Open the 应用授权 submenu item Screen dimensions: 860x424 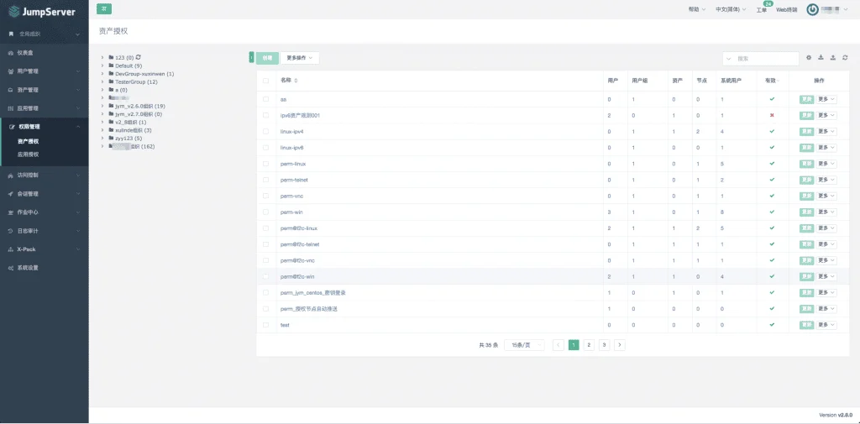click(29, 154)
